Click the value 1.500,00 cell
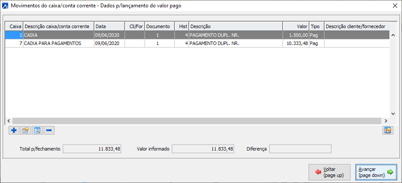 click(296, 35)
